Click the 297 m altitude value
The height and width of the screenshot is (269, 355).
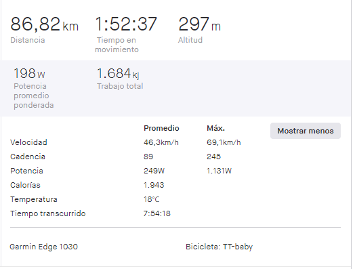pos(199,24)
